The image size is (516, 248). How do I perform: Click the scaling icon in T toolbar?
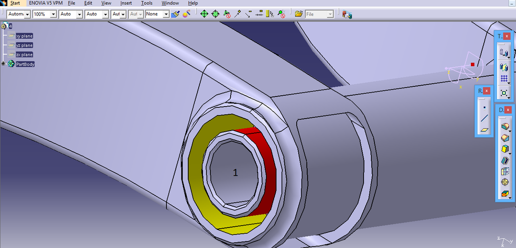pos(504,93)
